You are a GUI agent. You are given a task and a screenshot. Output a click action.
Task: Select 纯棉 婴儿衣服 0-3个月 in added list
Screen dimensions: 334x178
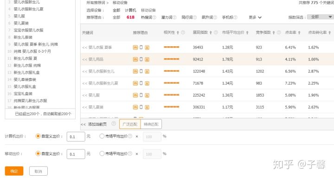point(32,51)
